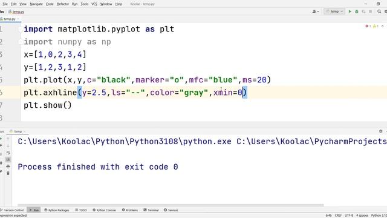
Task: Open Search Everywhere with the magnifier icon
Action: click(379, 12)
